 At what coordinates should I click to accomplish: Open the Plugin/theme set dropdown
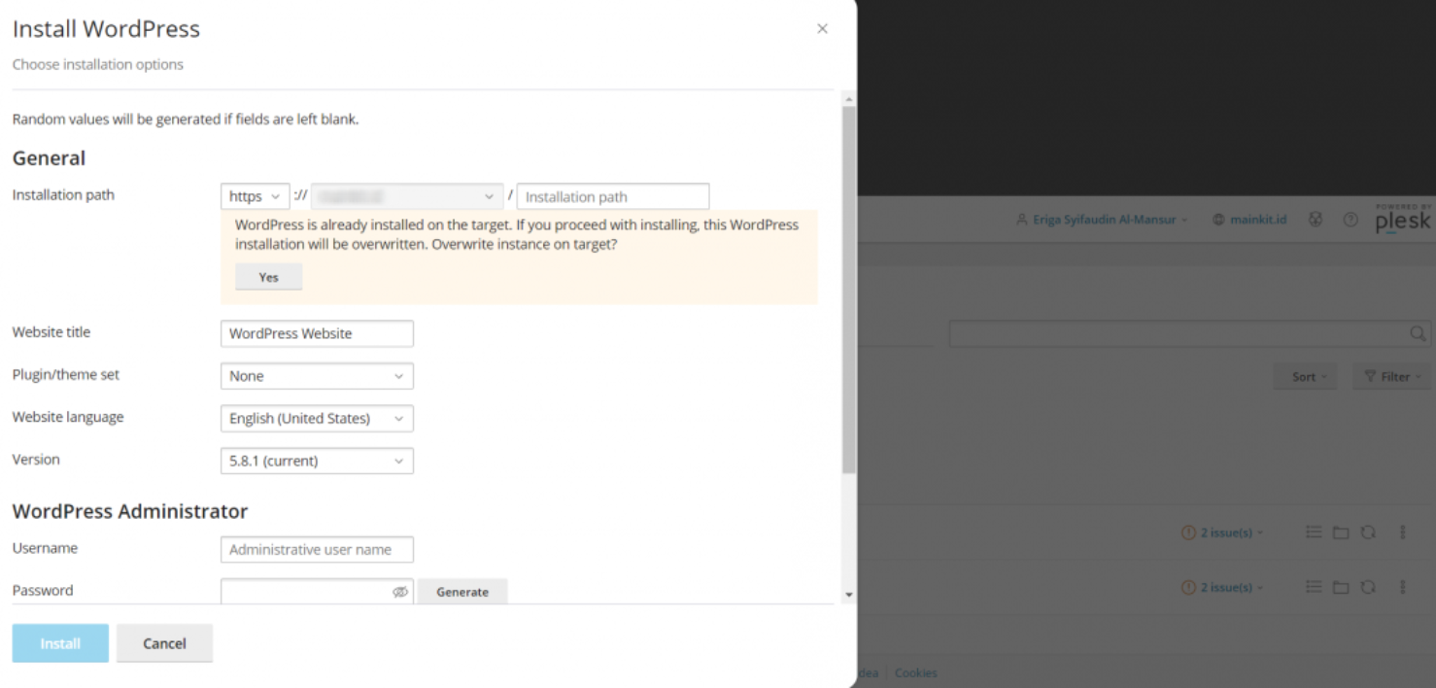(317, 376)
